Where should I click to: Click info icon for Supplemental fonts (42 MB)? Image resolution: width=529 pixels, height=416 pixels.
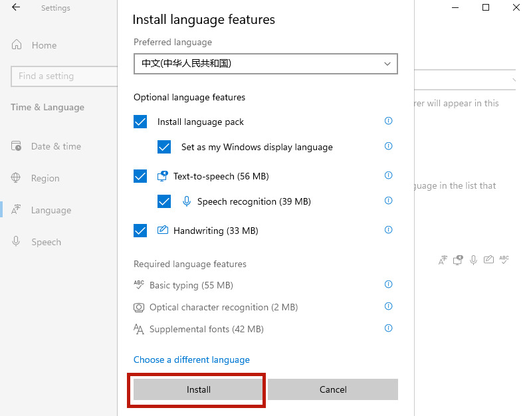(x=389, y=328)
